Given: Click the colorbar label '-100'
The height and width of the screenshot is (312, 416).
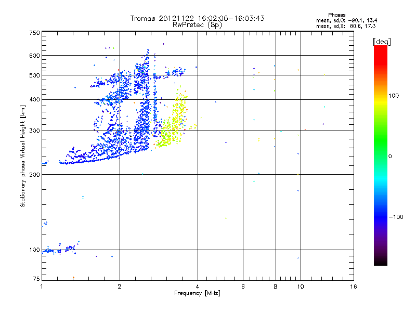Looking at the screenshot, I should [x=396, y=217].
